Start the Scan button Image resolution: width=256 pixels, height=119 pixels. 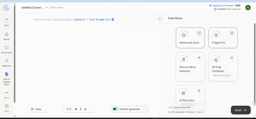click(241, 110)
